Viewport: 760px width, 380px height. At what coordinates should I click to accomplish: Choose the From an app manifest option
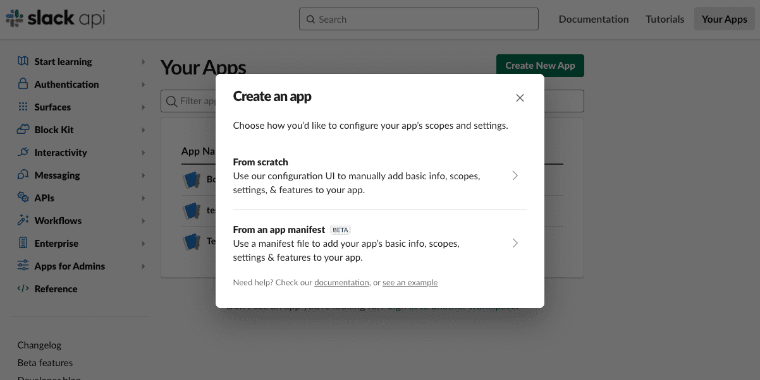(379, 244)
